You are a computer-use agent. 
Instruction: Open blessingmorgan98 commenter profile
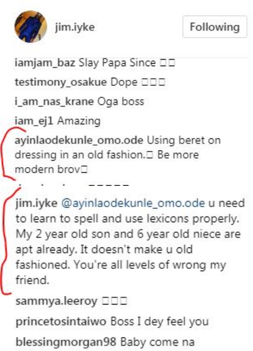pyautogui.click(x=66, y=342)
